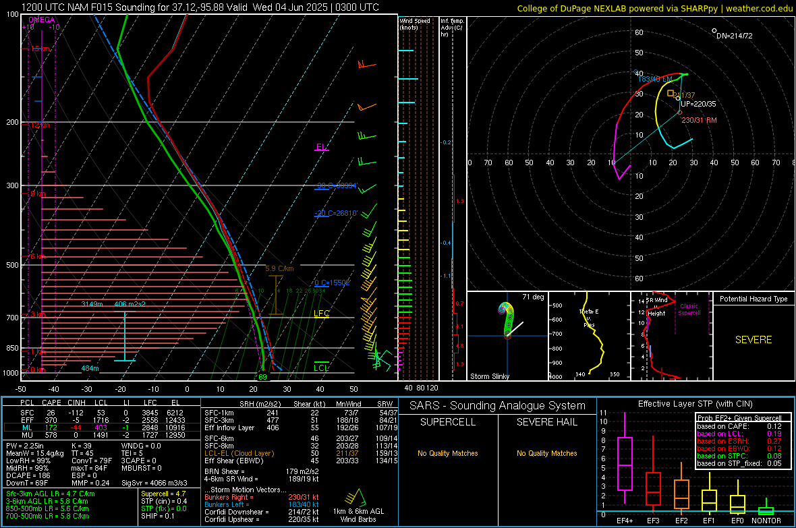The height and width of the screenshot is (528, 796).
Task: Click the 'Theta-E v. Pres' plot title
Action: pos(589,318)
